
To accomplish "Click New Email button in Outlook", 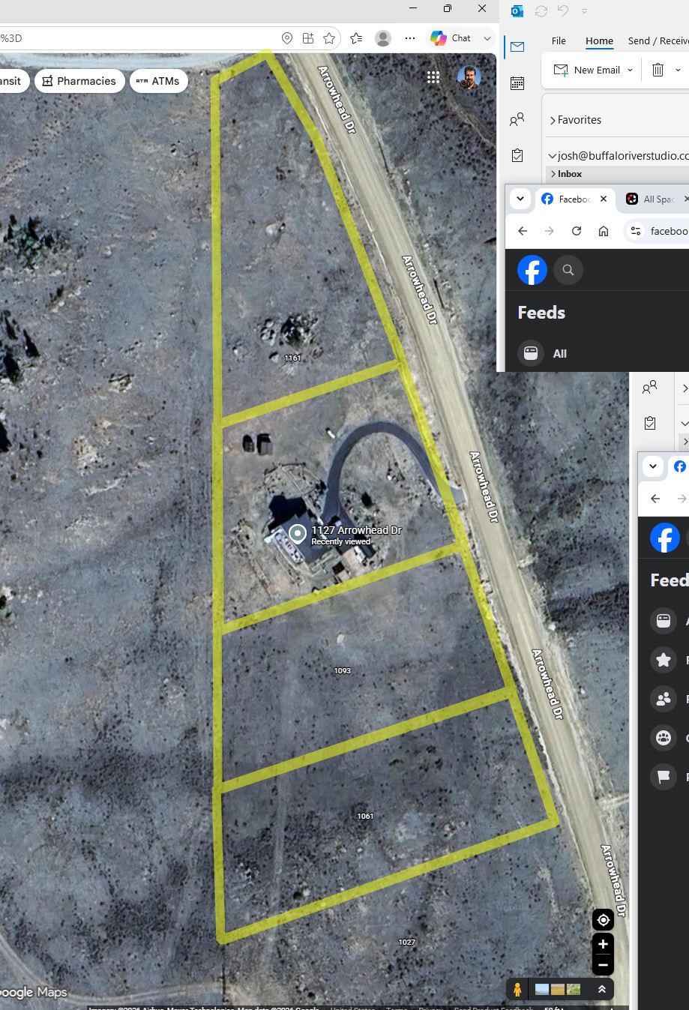I will (x=587, y=70).
